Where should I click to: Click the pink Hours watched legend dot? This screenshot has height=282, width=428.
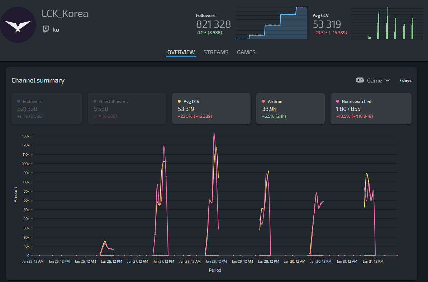tap(338, 101)
